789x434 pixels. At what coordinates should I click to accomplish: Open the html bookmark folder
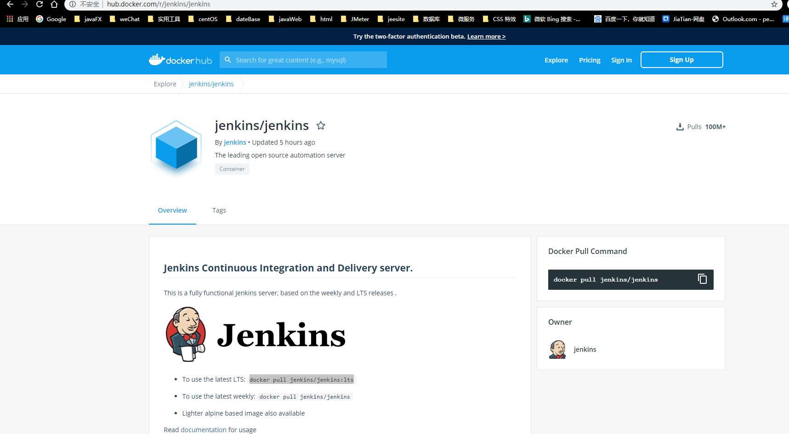coord(321,19)
